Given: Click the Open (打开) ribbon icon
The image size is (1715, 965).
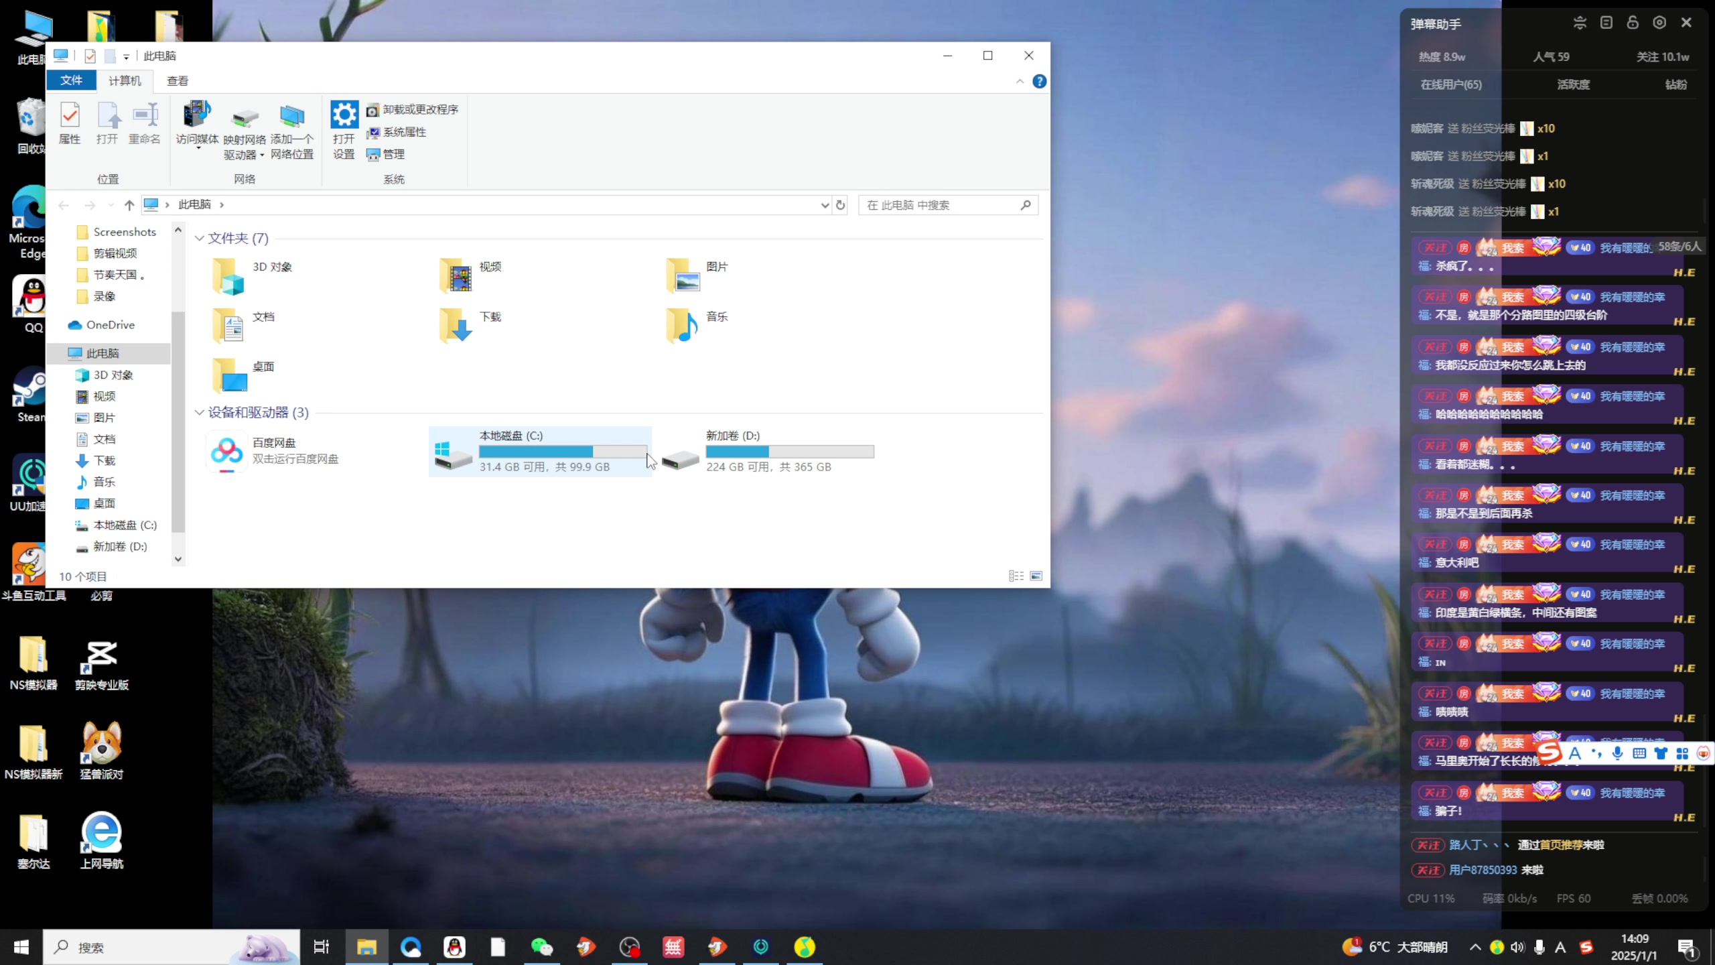Looking at the screenshot, I should pos(107,123).
